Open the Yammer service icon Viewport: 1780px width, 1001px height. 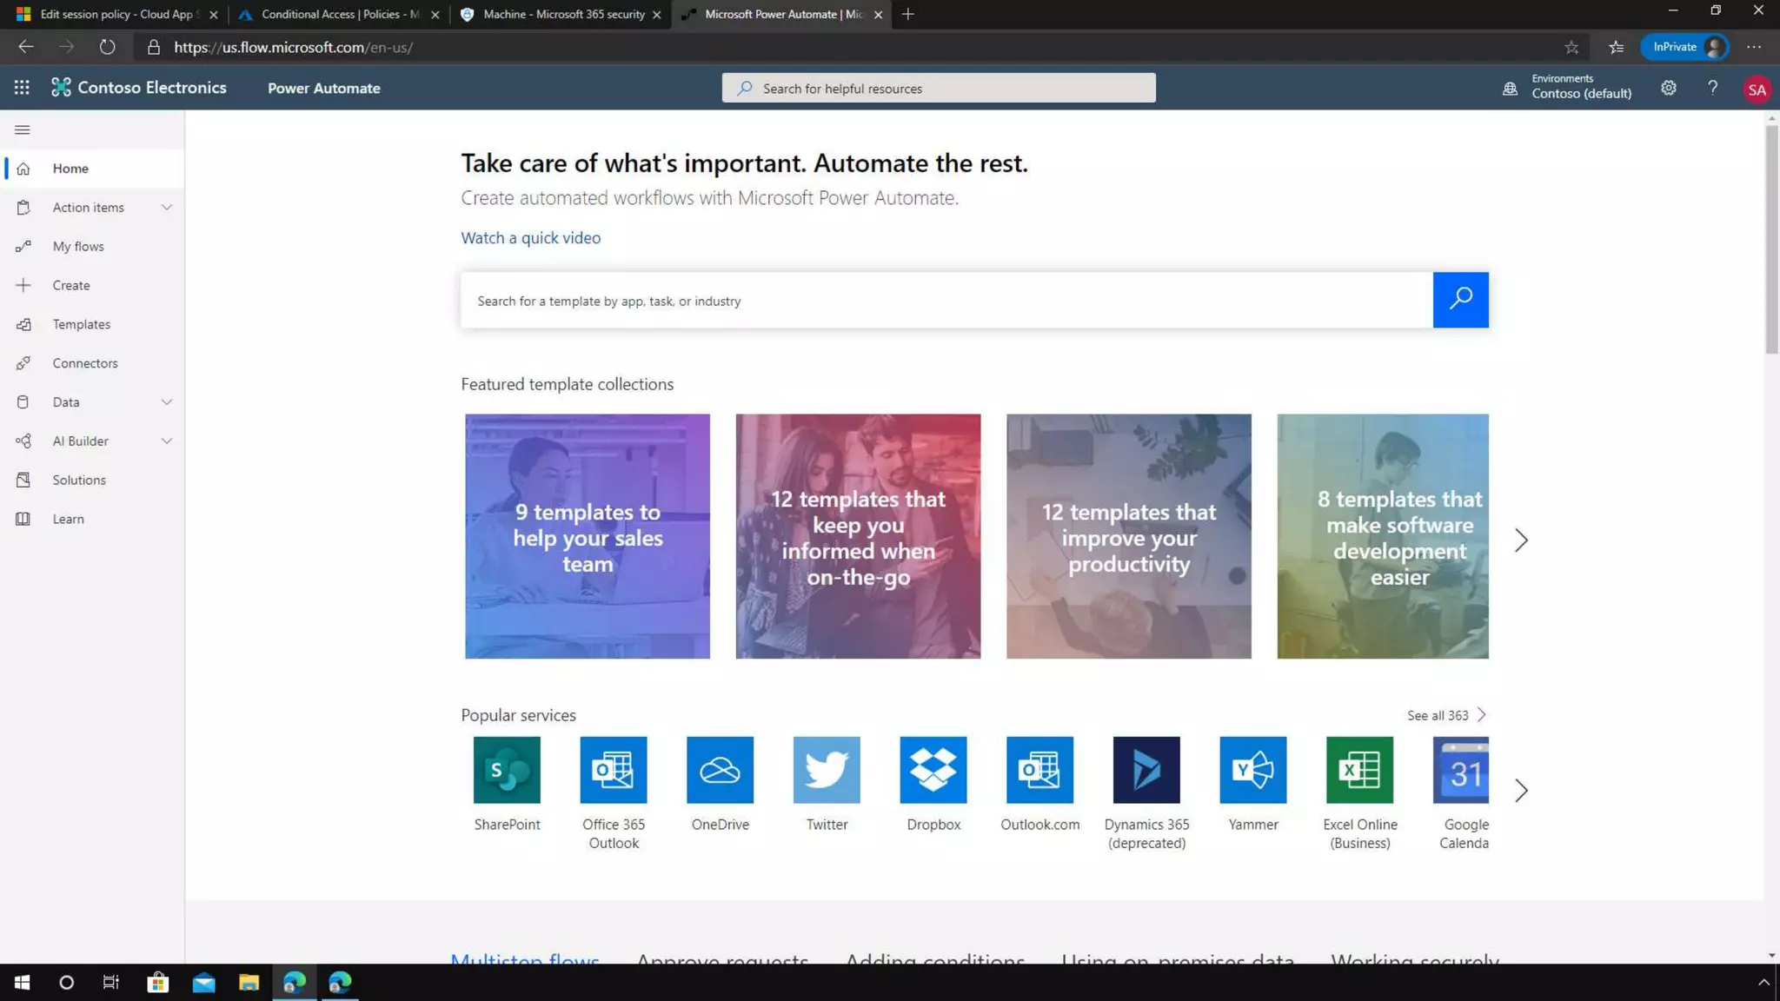(1253, 770)
